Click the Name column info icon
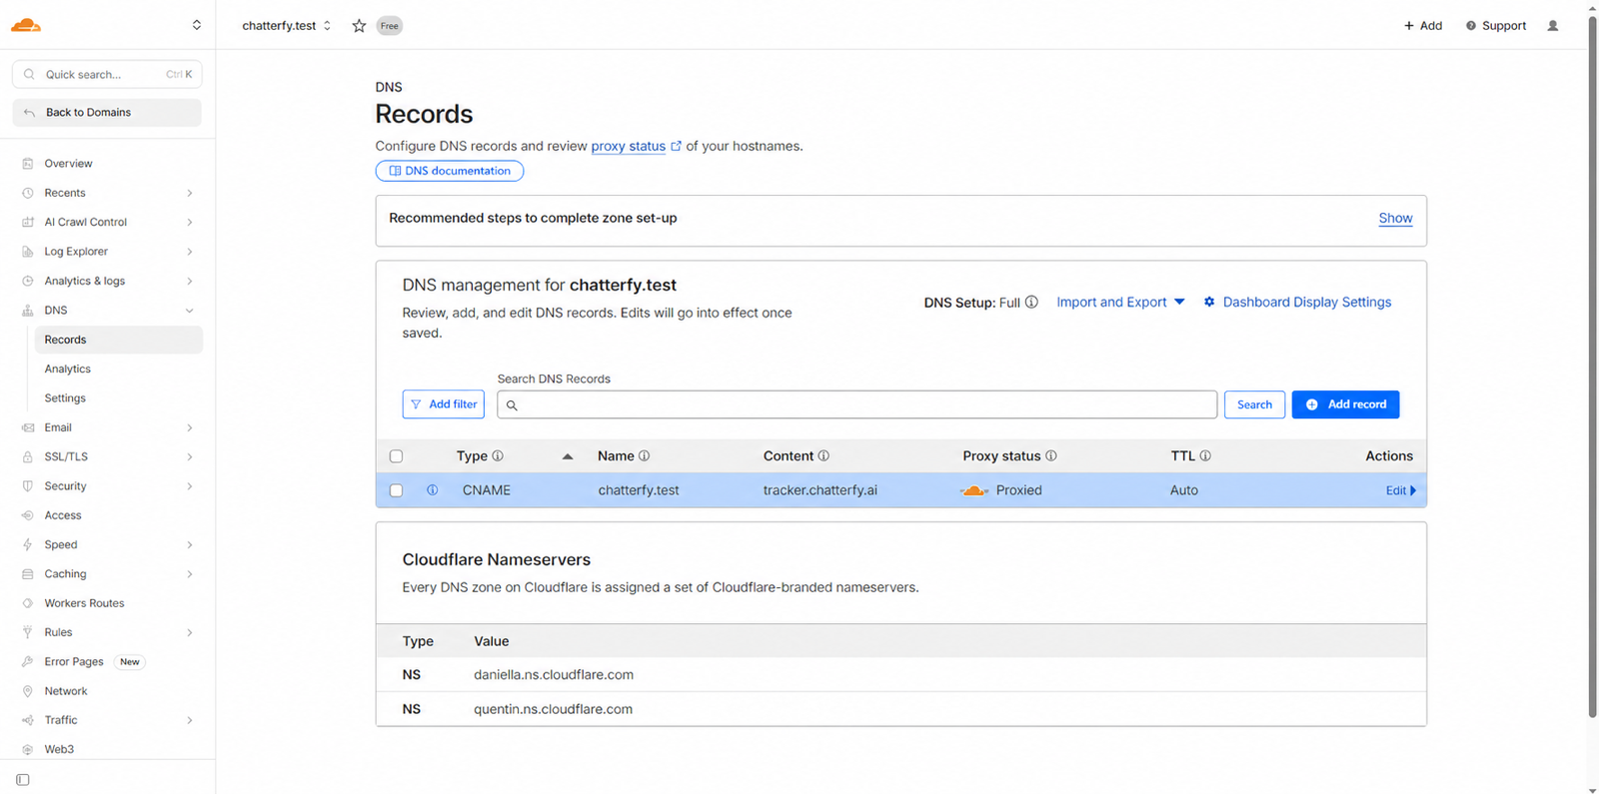This screenshot has height=794, width=1599. click(644, 455)
